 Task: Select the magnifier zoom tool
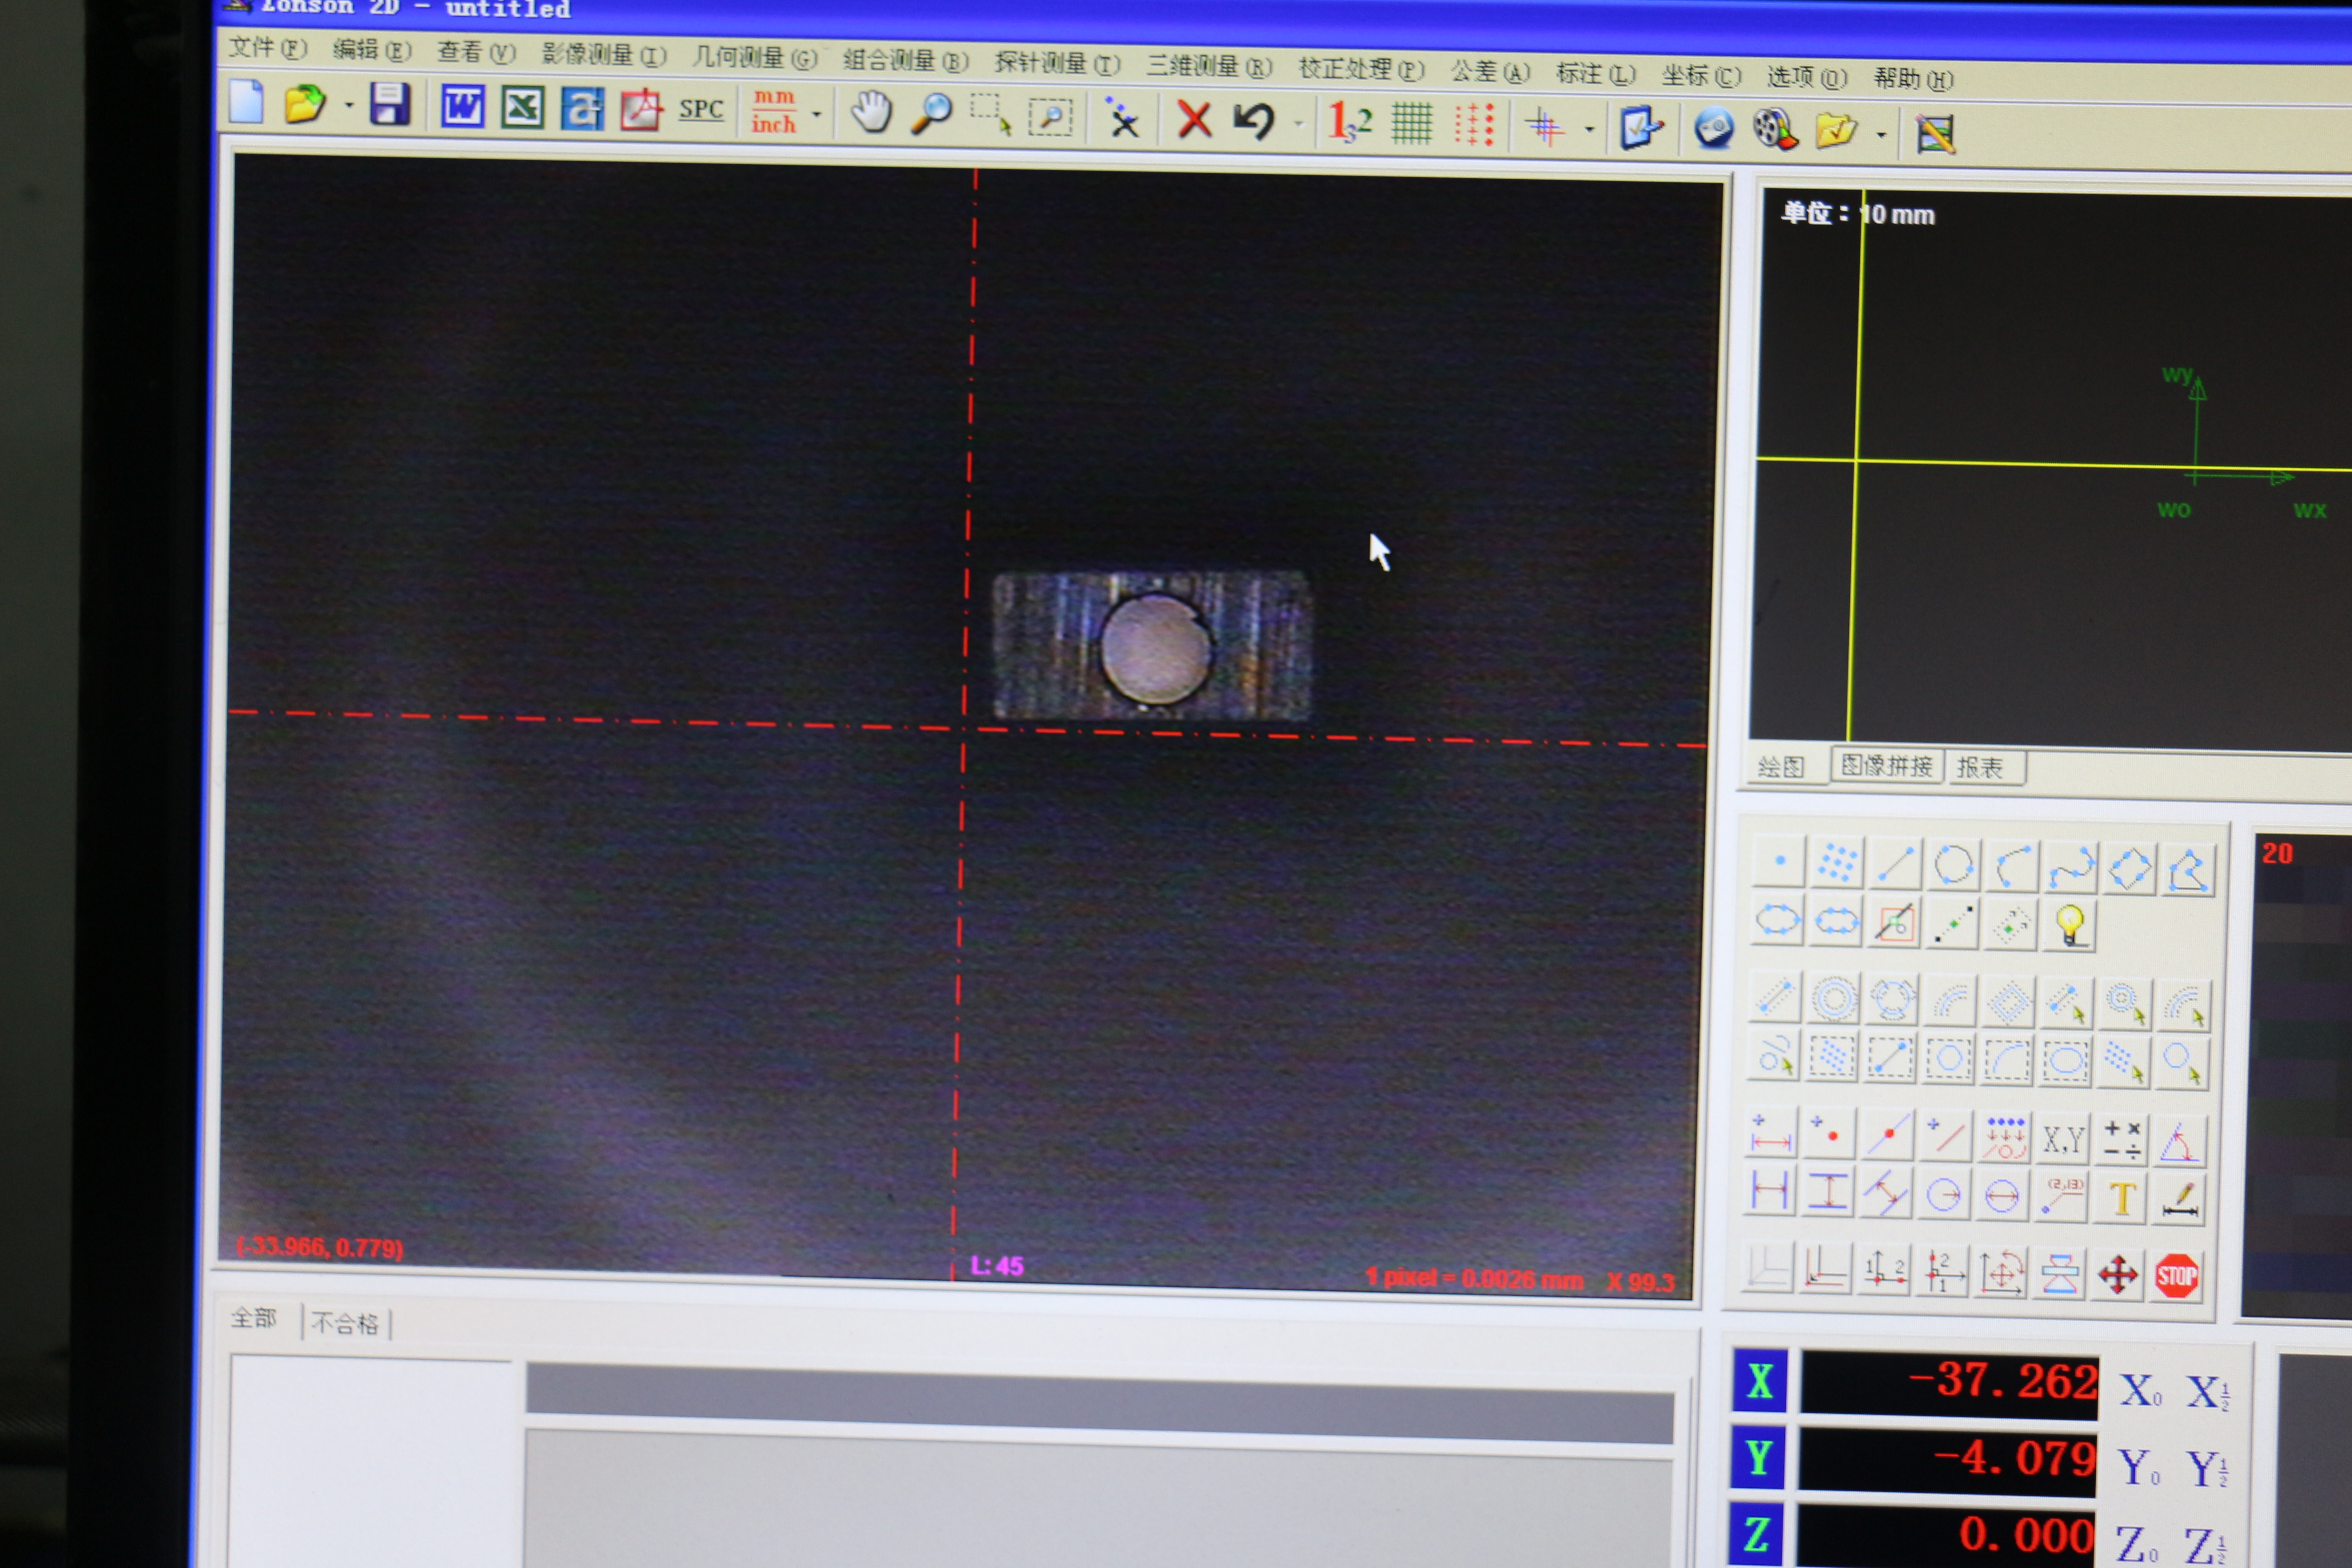click(932, 114)
